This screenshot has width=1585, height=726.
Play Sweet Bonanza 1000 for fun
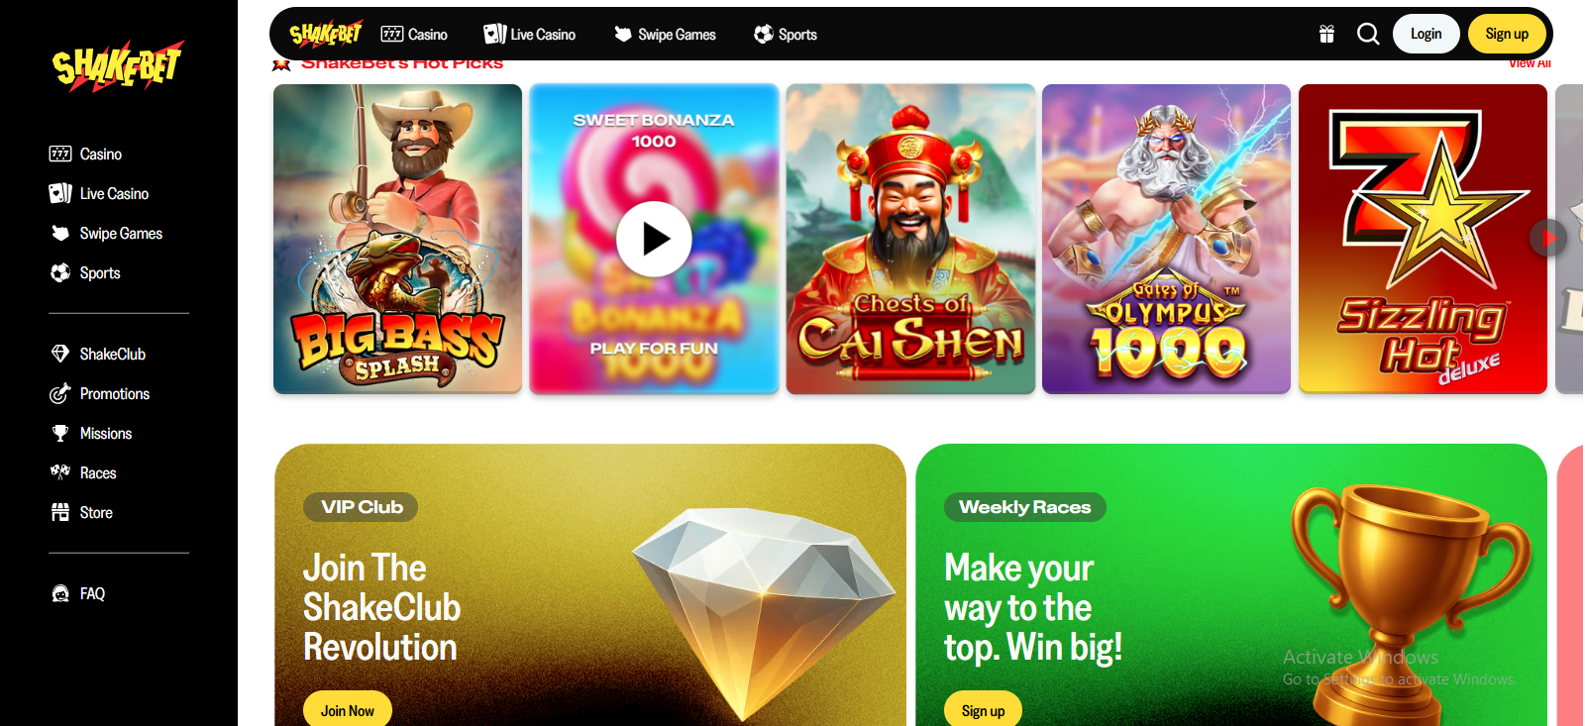coord(654,239)
